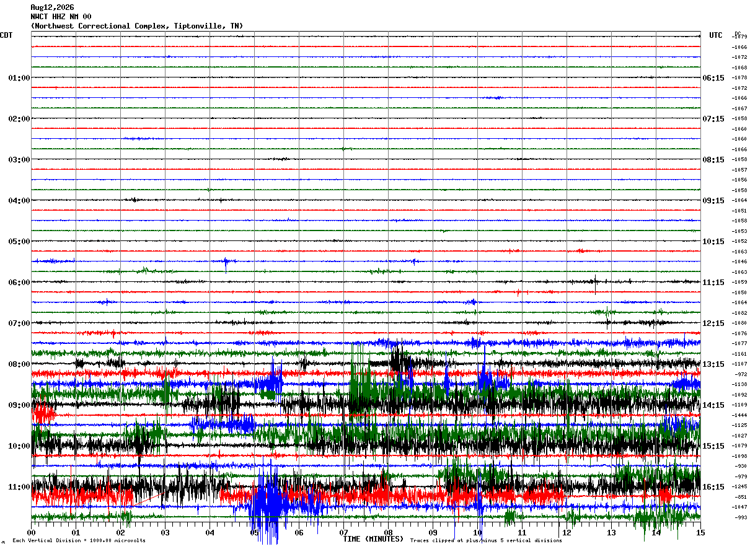Click the 13:15 UTC time label
Viewport: 750px width, 549px height.
[713, 364]
